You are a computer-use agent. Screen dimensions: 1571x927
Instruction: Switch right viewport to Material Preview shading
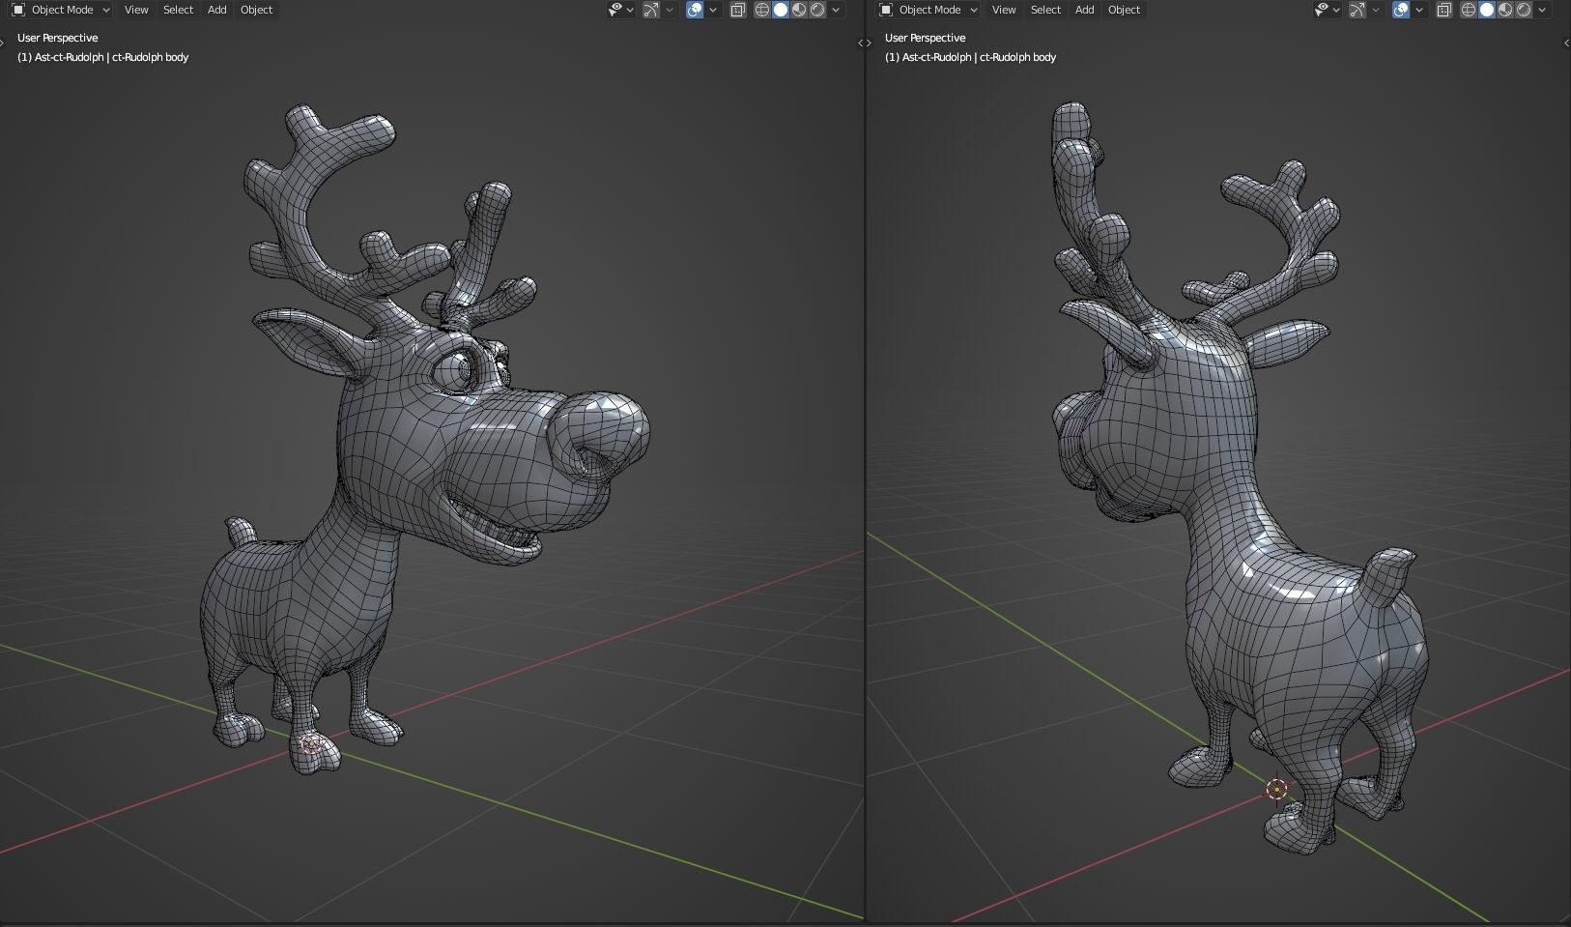pyautogui.click(x=1505, y=10)
